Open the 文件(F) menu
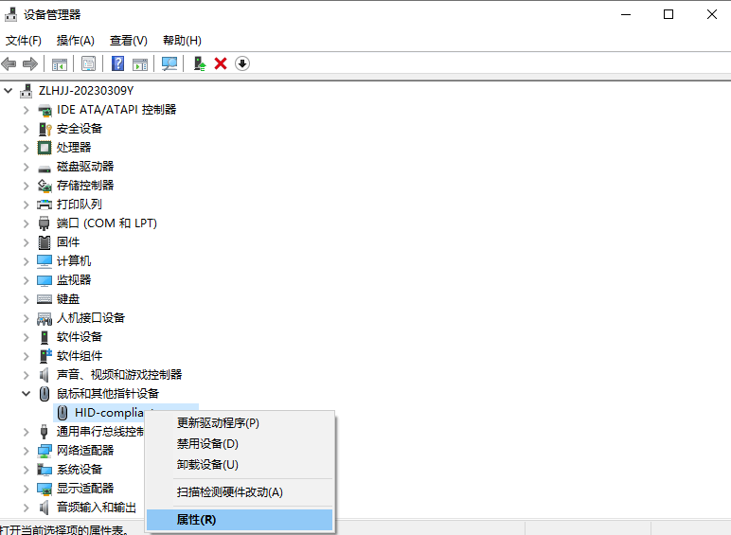Image resolution: width=731 pixels, height=535 pixels. pos(24,41)
